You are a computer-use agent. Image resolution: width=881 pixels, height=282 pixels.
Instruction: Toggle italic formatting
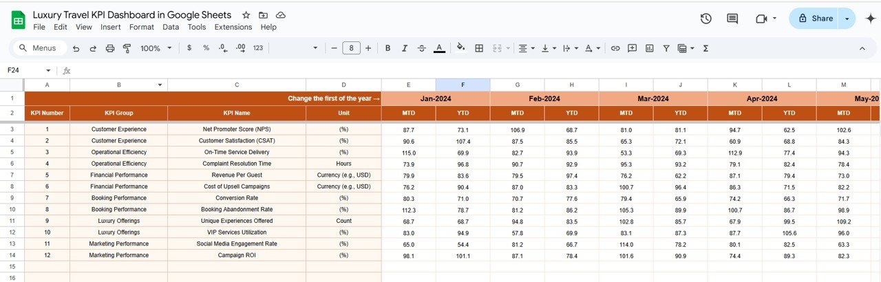tap(405, 48)
